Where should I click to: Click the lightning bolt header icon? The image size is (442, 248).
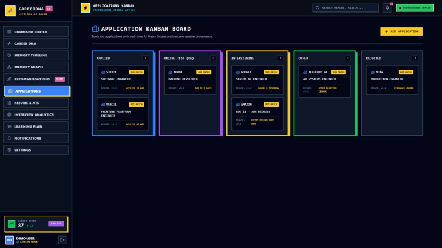point(86,8)
